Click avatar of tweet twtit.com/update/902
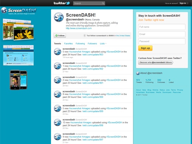The height and width of the screenshot is (144, 192). click(x=58, y=66)
